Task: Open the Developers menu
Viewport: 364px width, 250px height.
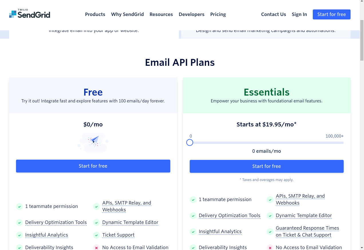Action: click(x=191, y=14)
